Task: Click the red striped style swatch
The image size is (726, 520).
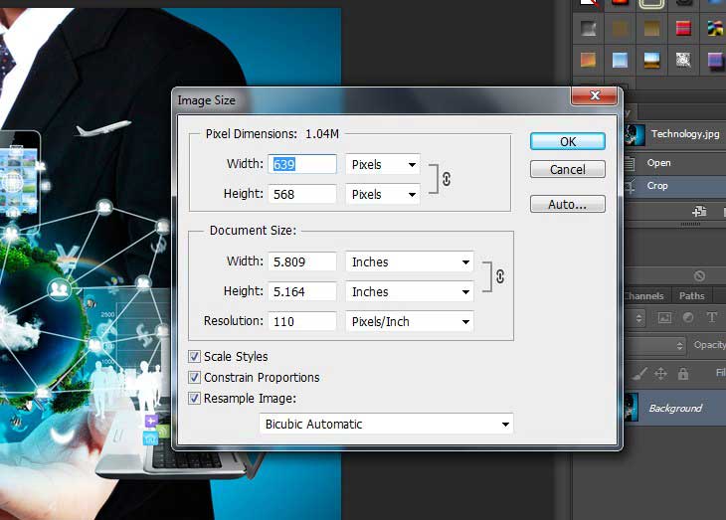Action: [682, 29]
